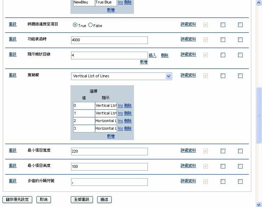Click the scroll down arrow at bottom
262x207 pixels.
coord(259,204)
